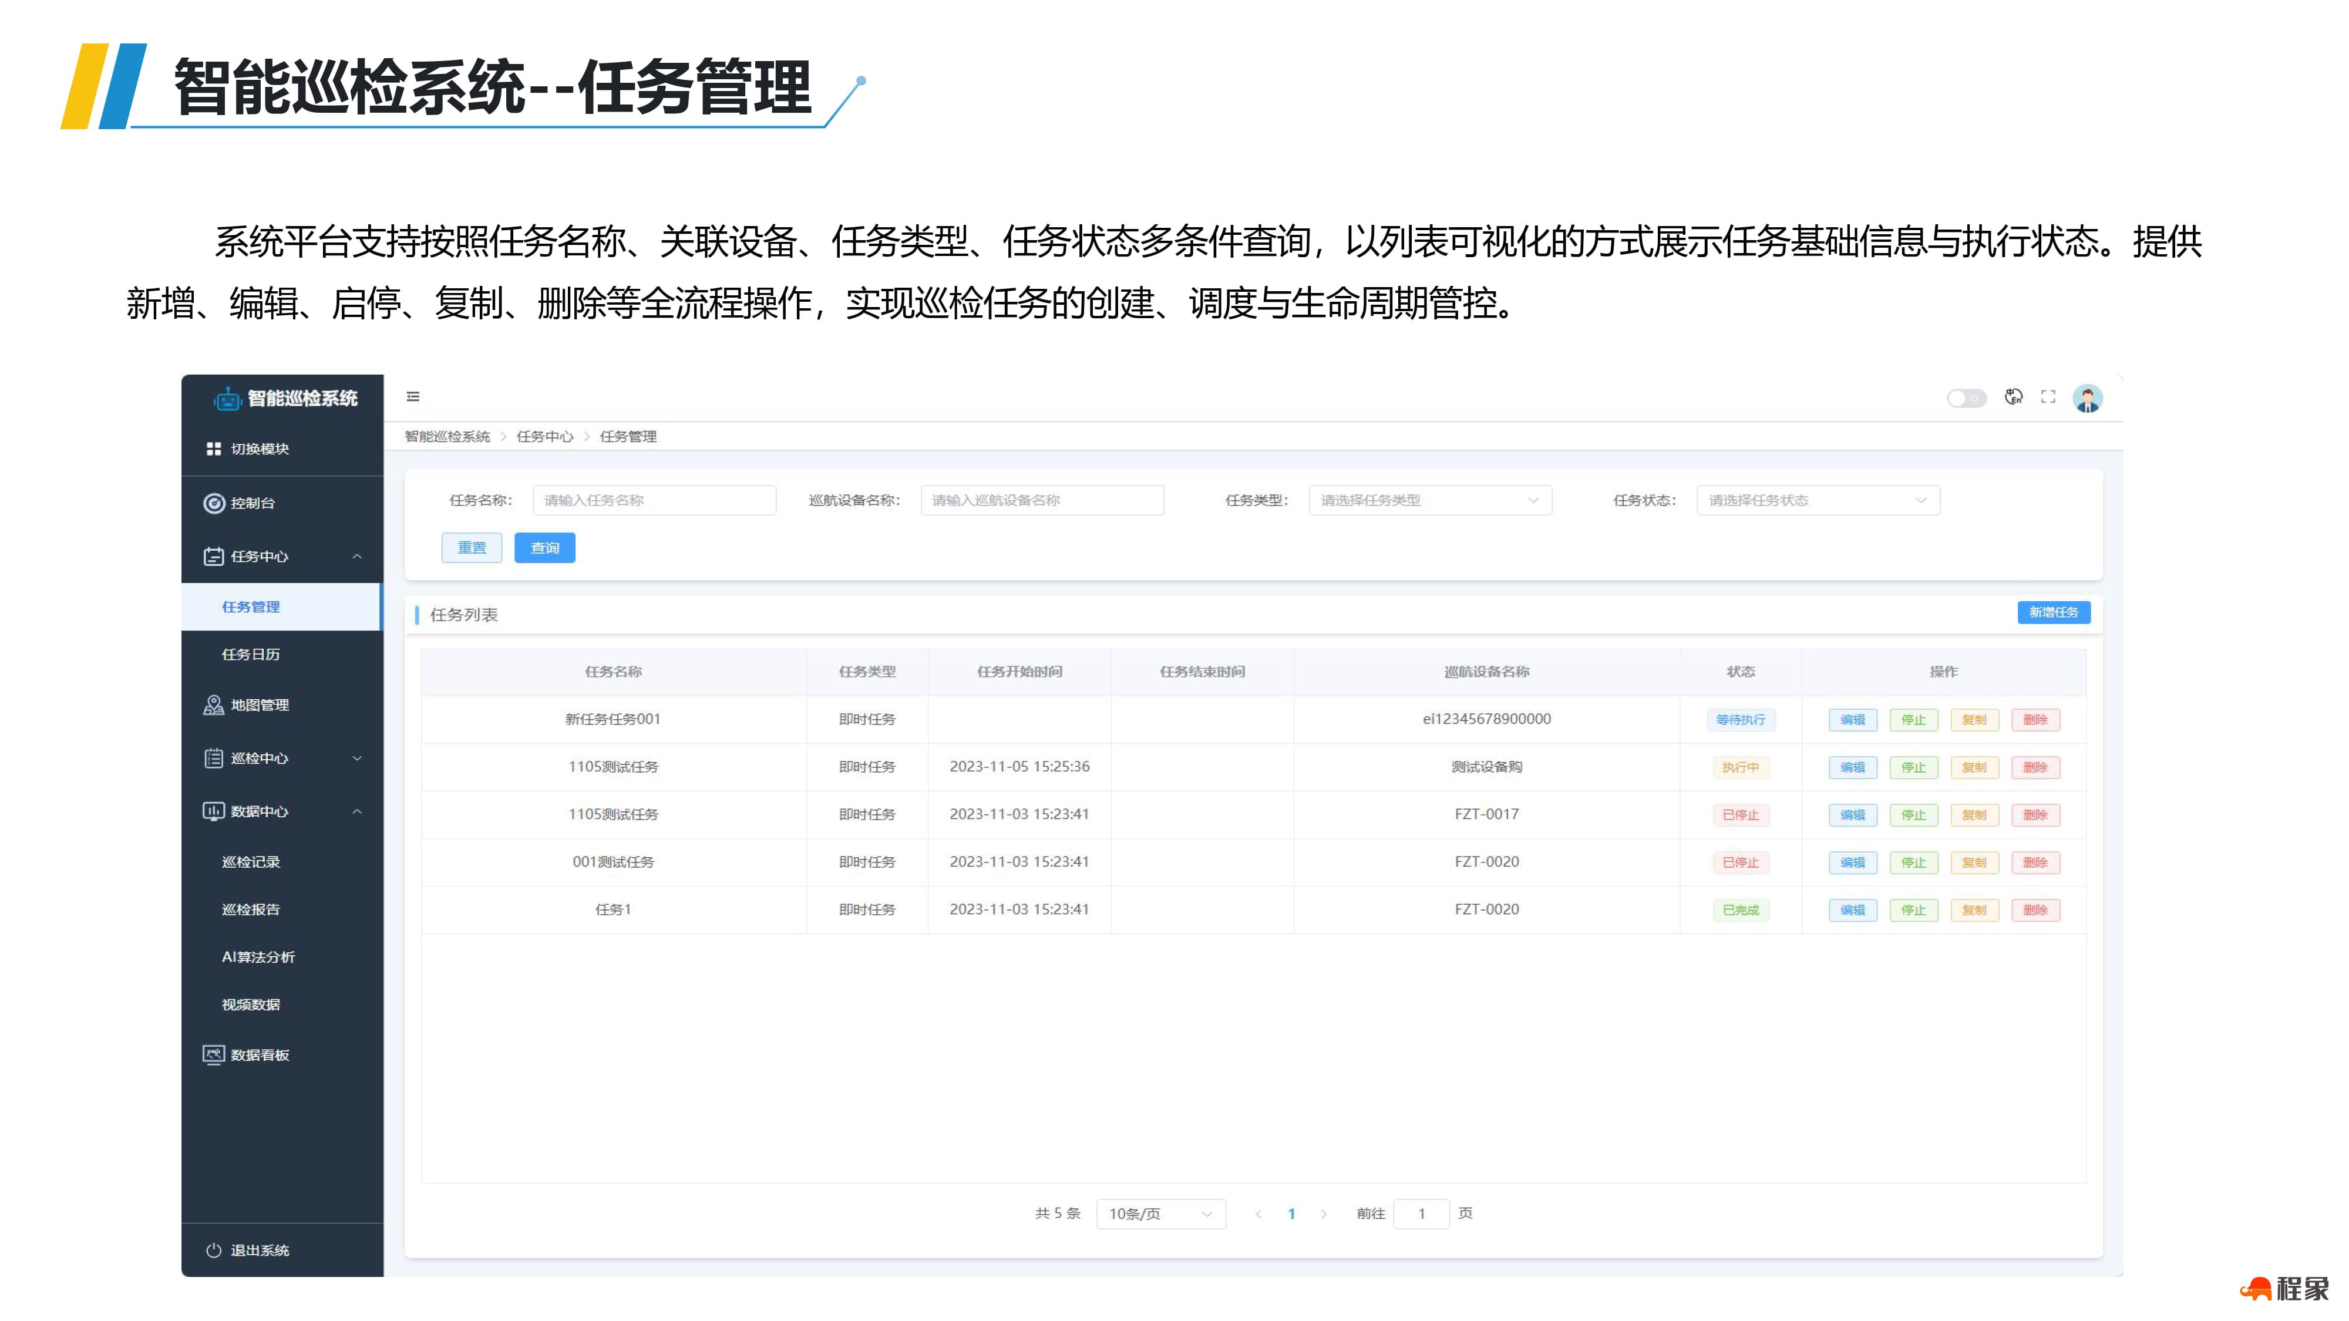Click the 切换模块 grid icon
Image resolution: width=2349 pixels, height=1321 pixels.
point(213,449)
